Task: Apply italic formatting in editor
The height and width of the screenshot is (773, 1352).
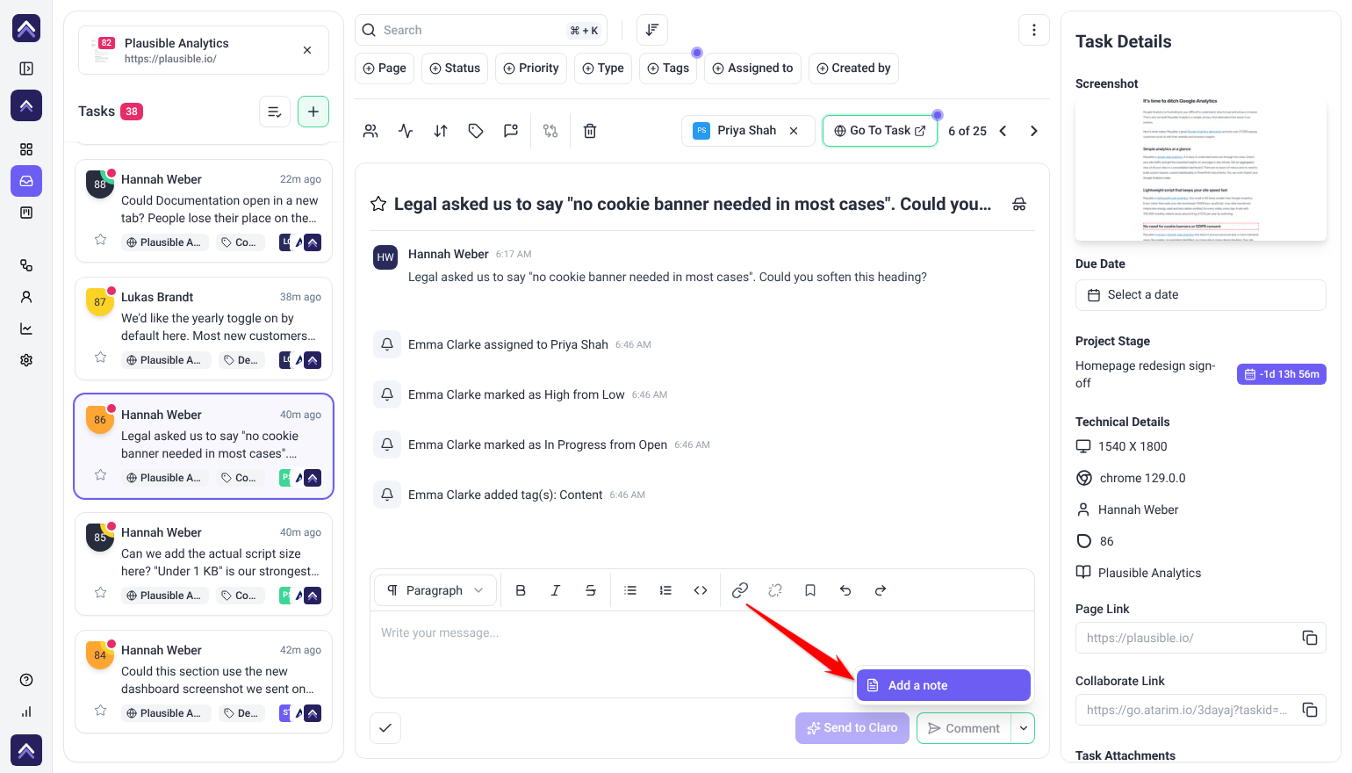Action: pyautogui.click(x=556, y=590)
